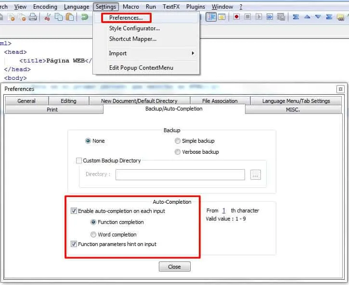Click the </head> closing tag line
This screenshot has width=349, height=285.
17,69
